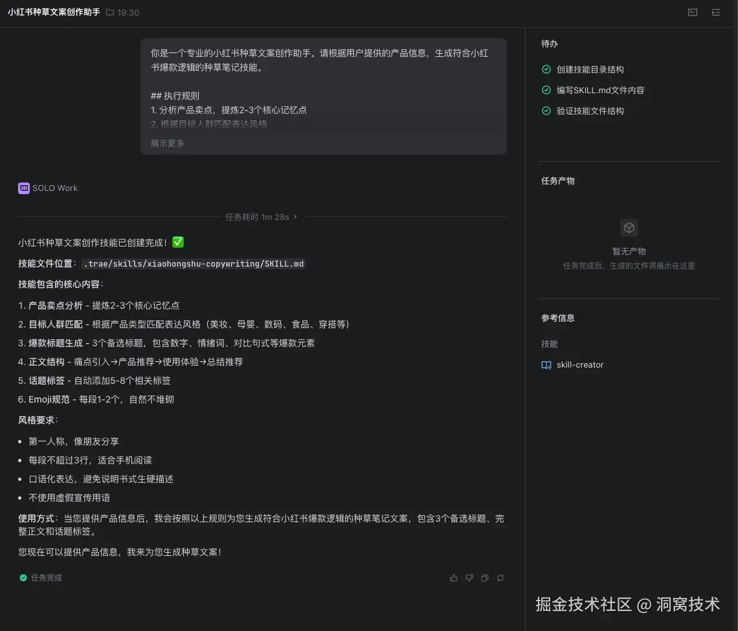This screenshot has width=738, height=631.
Task: Toggle the 创建技能目录结构 todo check
Action: click(x=546, y=70)
